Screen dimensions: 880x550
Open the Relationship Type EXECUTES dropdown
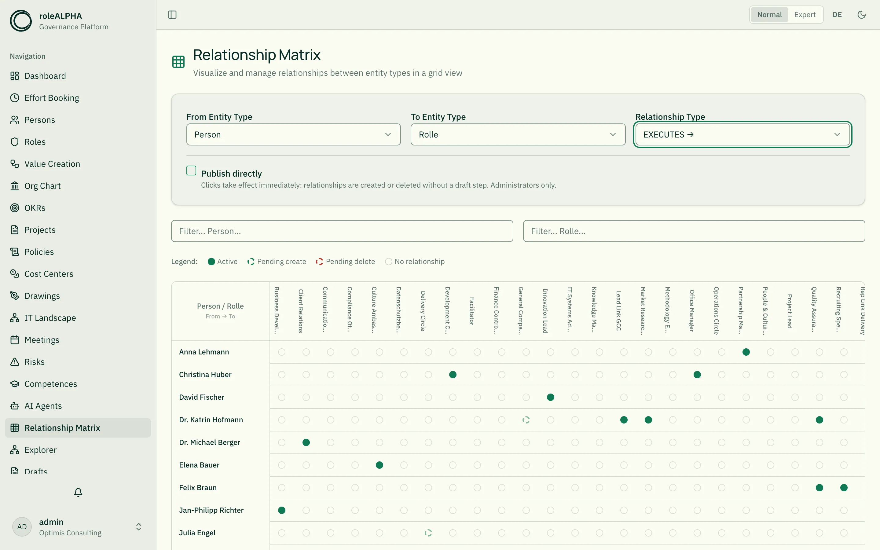(742, 134)
